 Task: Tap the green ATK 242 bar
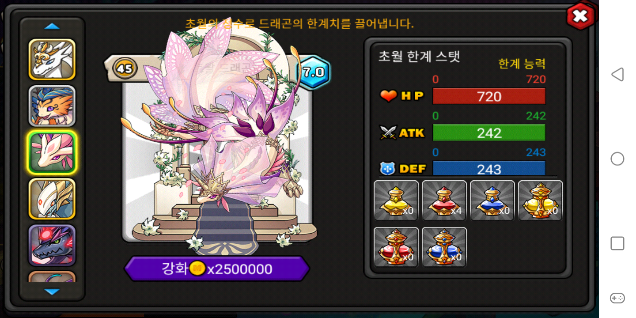coord(489,133)
